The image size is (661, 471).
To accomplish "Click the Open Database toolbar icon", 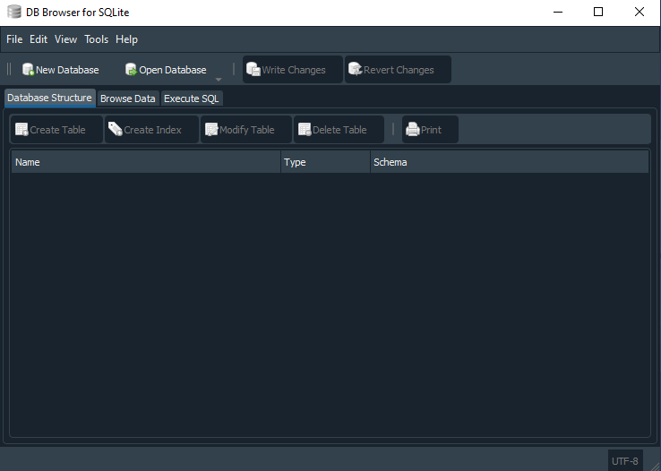I will click(131, 70).
